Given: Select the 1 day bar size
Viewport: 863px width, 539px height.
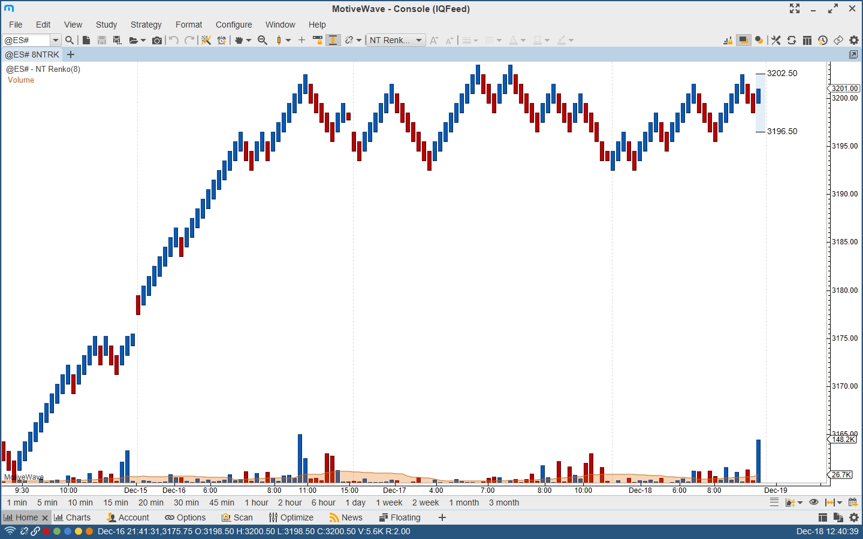Looking at the screenshot, I should 355,502.
